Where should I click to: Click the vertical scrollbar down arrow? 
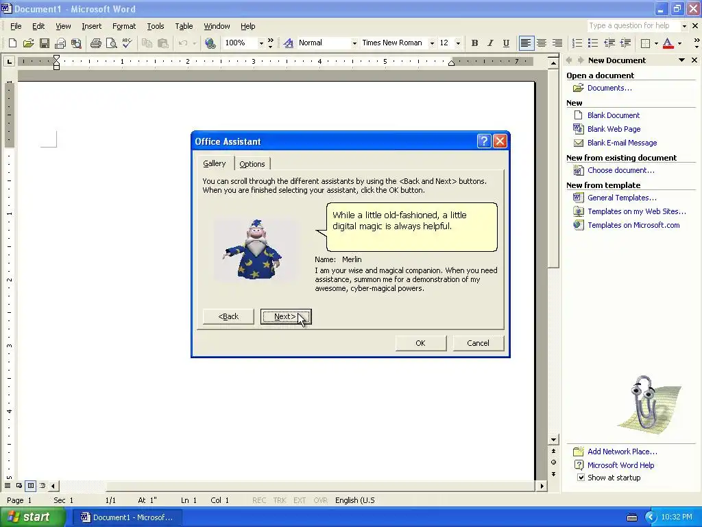click(x=554, y=440)
